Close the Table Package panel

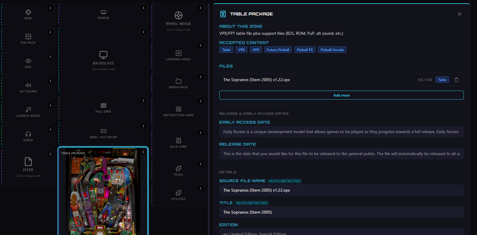tap(460, 14)
